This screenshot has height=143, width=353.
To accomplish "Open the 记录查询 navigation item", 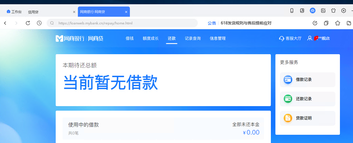I will pos(193,38).
